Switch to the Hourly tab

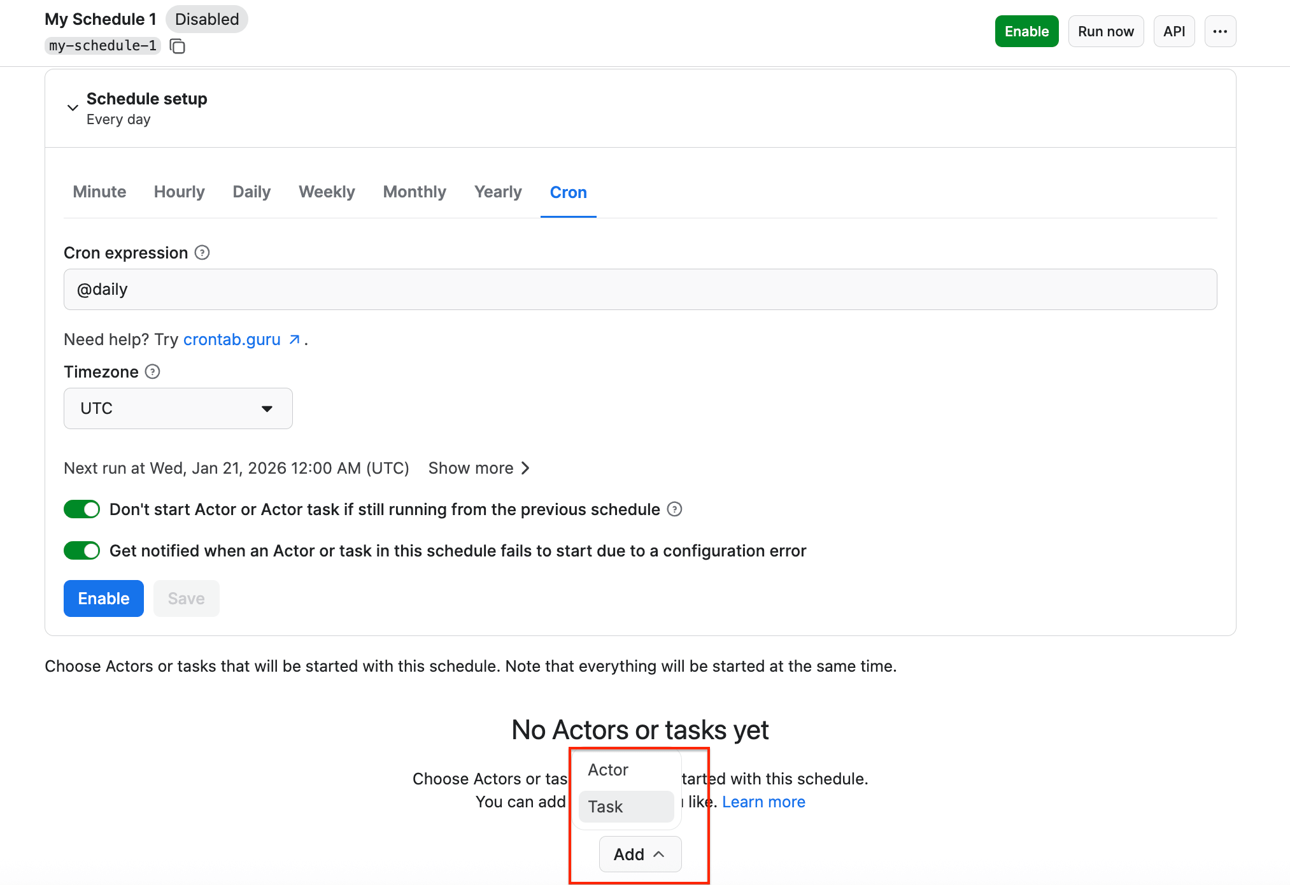coord(179,192)
